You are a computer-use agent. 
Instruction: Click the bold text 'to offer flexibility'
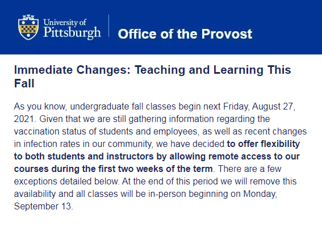(264, 144)
